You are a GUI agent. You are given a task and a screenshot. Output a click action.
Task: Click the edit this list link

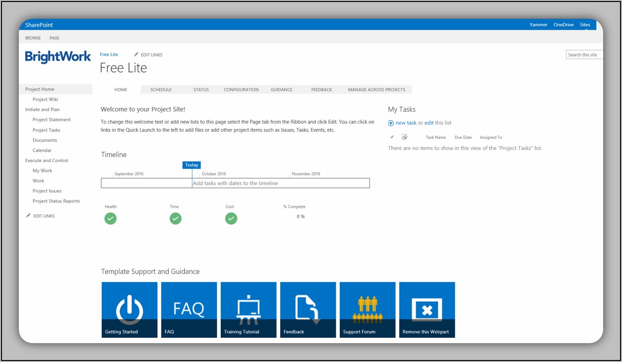pos(429,123)
